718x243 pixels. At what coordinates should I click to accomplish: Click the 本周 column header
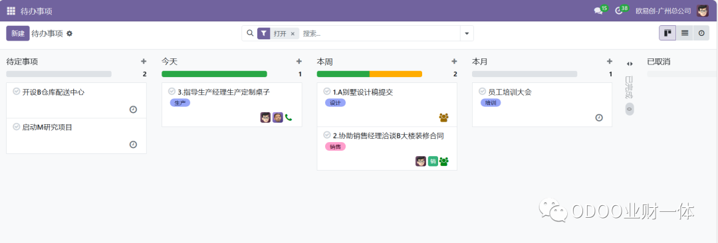324,61
